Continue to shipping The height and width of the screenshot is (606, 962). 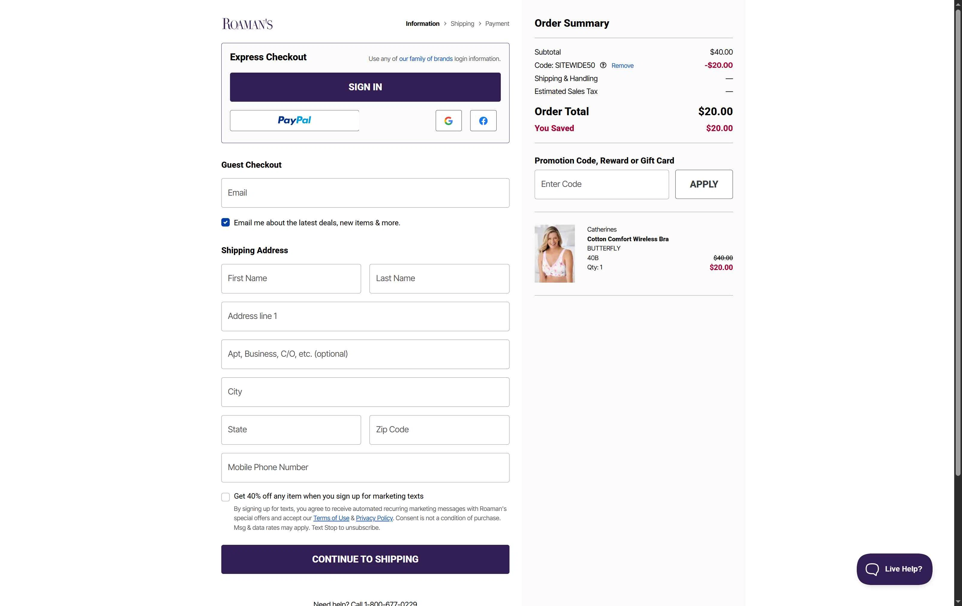tap(365, 559)
